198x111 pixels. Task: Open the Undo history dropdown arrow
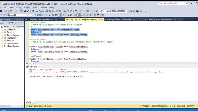click(78, 11)
